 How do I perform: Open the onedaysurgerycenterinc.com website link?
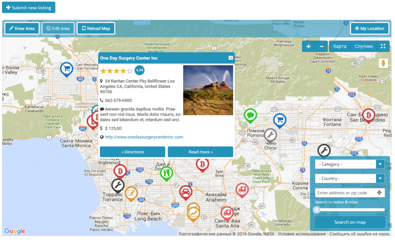[144, 137]
